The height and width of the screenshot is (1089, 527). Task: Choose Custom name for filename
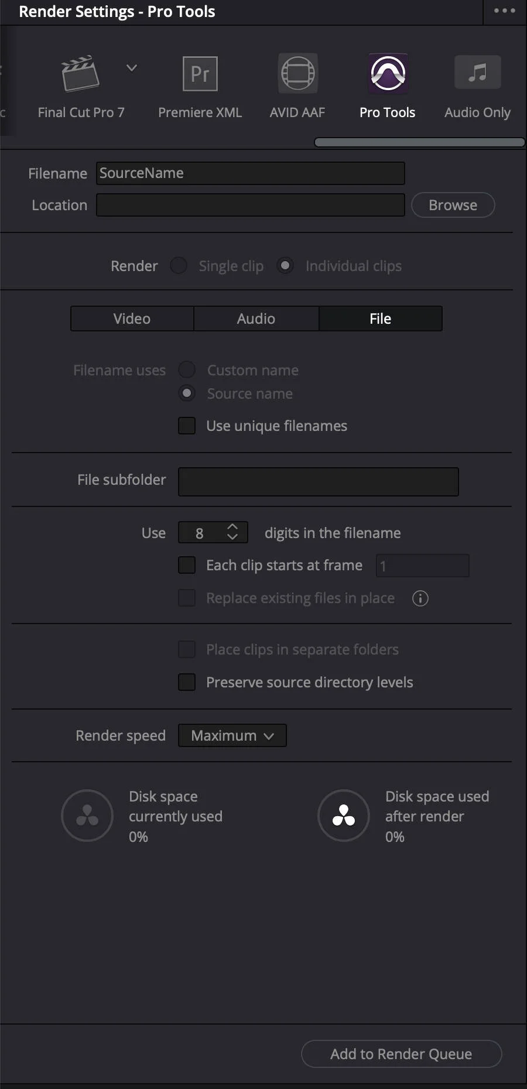pos(187,370)
